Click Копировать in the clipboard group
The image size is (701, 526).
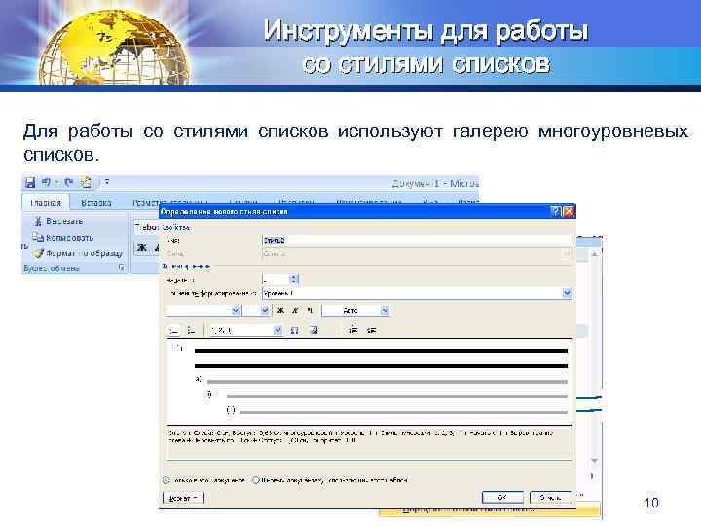pyautogui.click(x=63, y=238)
